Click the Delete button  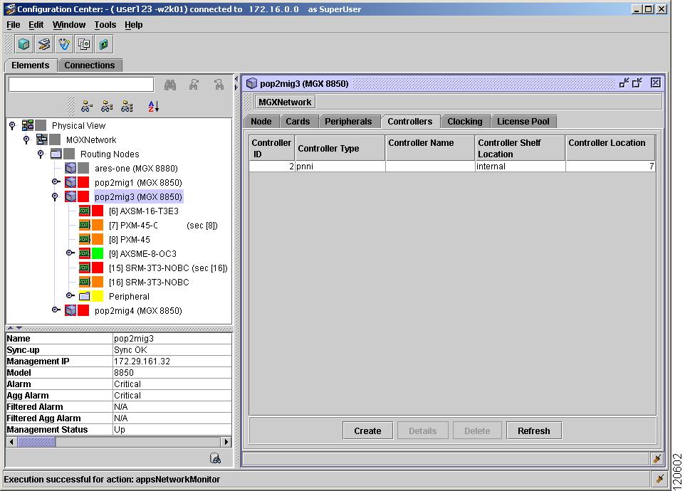click(477, 431)
